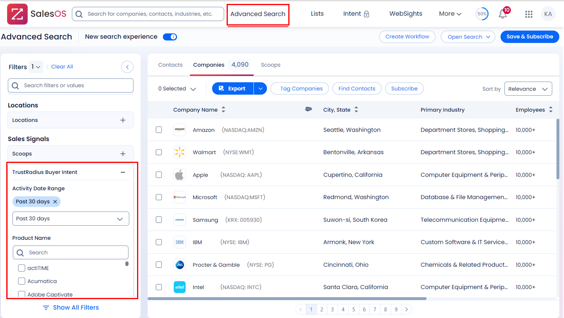Open the Lists nav item
Image resolution: width=564 pixels, height=318 pixels.
317,14
